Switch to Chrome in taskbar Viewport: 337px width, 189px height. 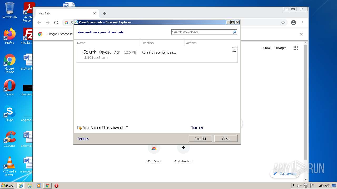click(47, 186)
